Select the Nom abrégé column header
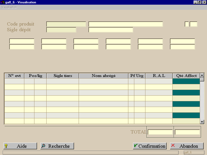 103,76
